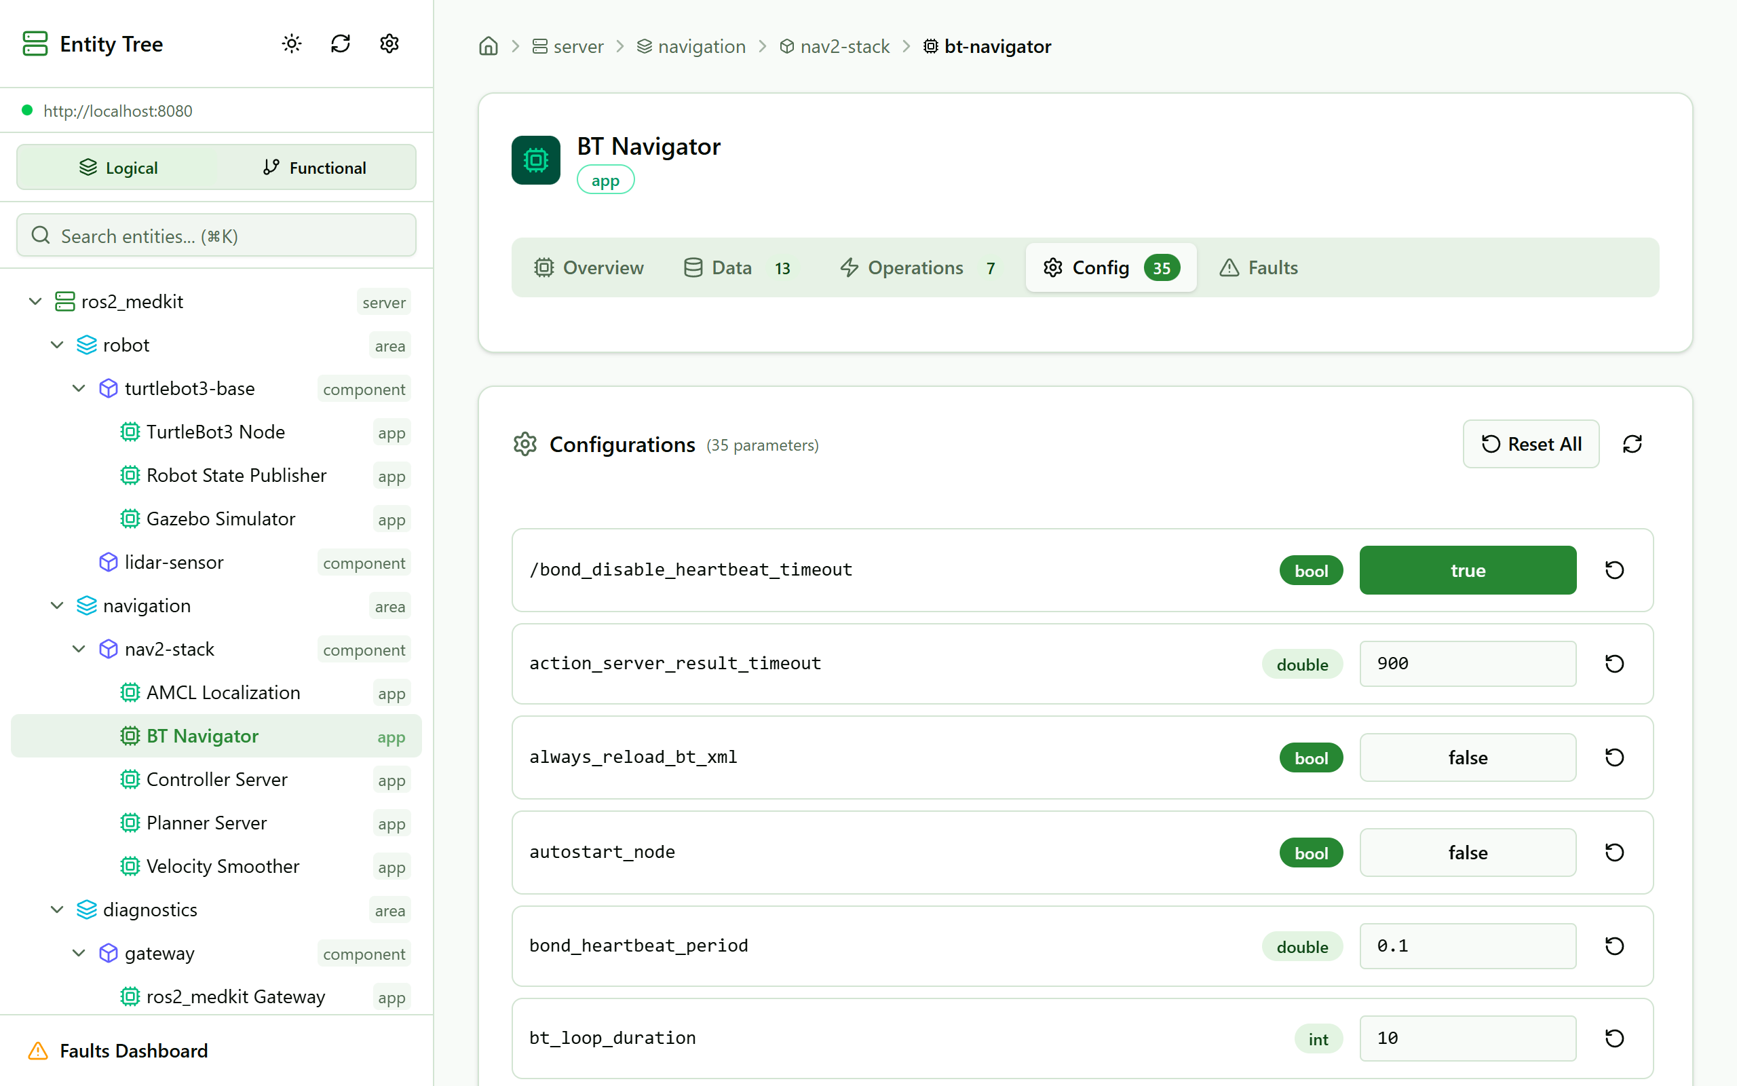
Task: Switch to Functional view mode
Action: 314,168
